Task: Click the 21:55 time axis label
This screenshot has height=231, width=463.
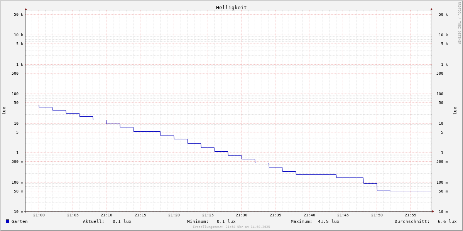Action: pyautogui.click(x=411, y=215)
